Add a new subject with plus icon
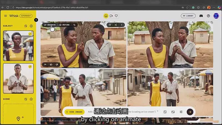The height and width of the screenshot is (125, 222). [x=31, y=26]
